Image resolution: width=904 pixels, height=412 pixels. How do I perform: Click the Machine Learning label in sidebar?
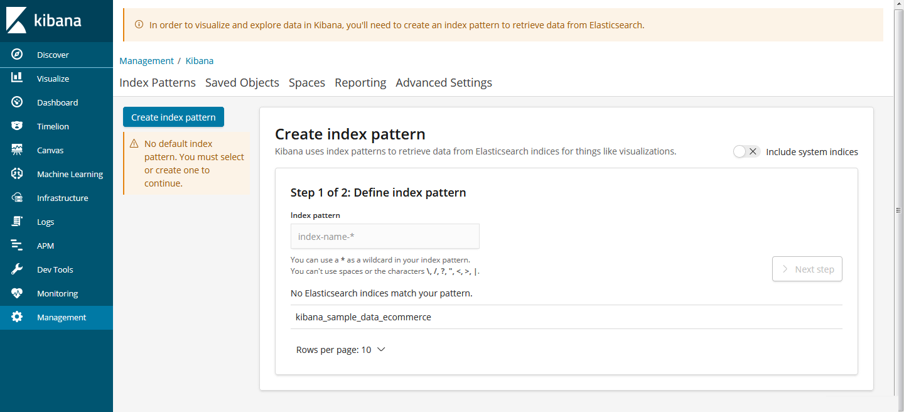pyautogui.click(x=70, y=174)
